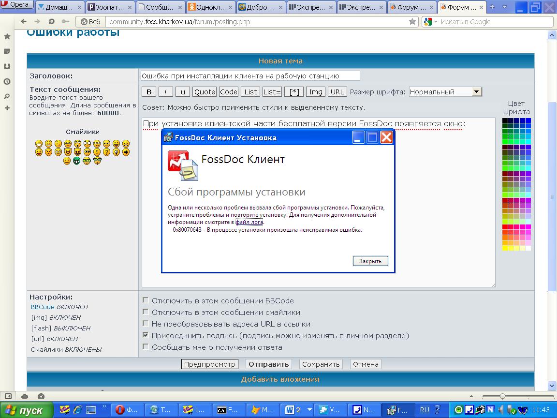Open the sidebar downloads panel icon
This screenshot has height=418, width=557.
7,66
